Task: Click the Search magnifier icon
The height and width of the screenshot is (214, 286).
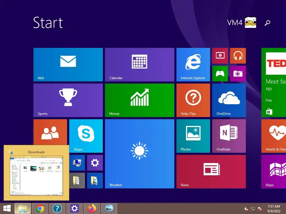Action: [x=267, y=23]
